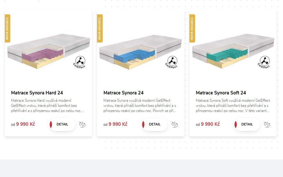The image size is (283, 177).
Task: Open Matrace Synora Hard 24 title link
Action: coord(37,93)
